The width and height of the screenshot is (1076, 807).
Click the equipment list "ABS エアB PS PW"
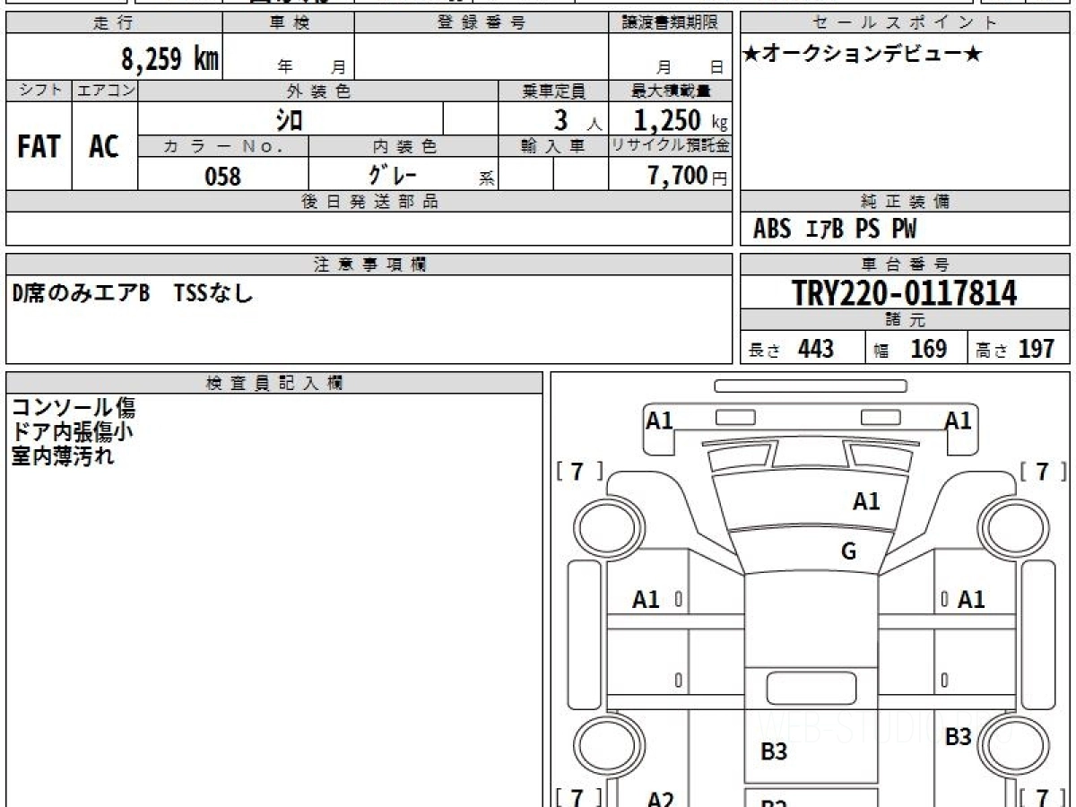(835, 230)
